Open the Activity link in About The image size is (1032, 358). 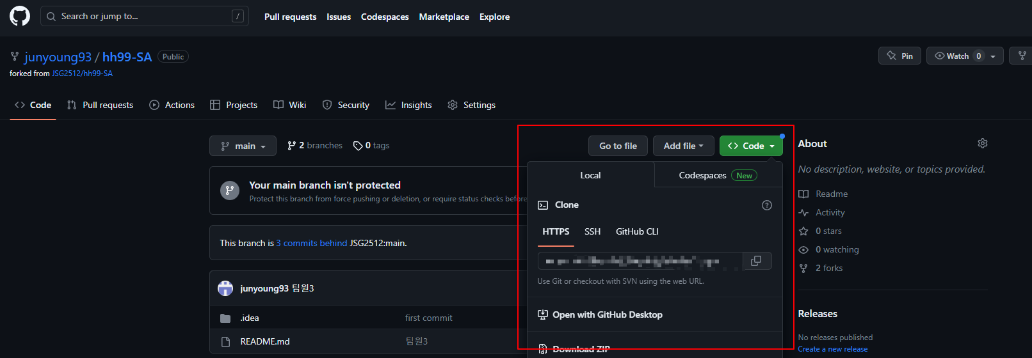[822, 212]
